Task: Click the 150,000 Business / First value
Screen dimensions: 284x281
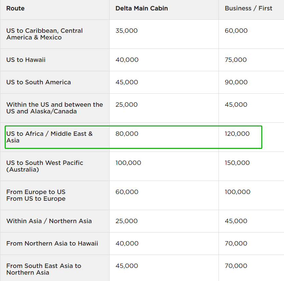Action: coord(237,163)
